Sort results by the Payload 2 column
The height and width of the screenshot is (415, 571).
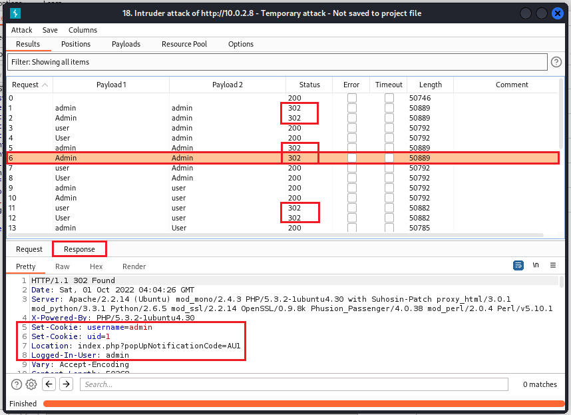pyautogui.click(x=227, y=85)
